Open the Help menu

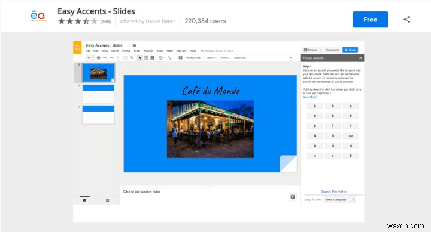click(x=193, y=51)
